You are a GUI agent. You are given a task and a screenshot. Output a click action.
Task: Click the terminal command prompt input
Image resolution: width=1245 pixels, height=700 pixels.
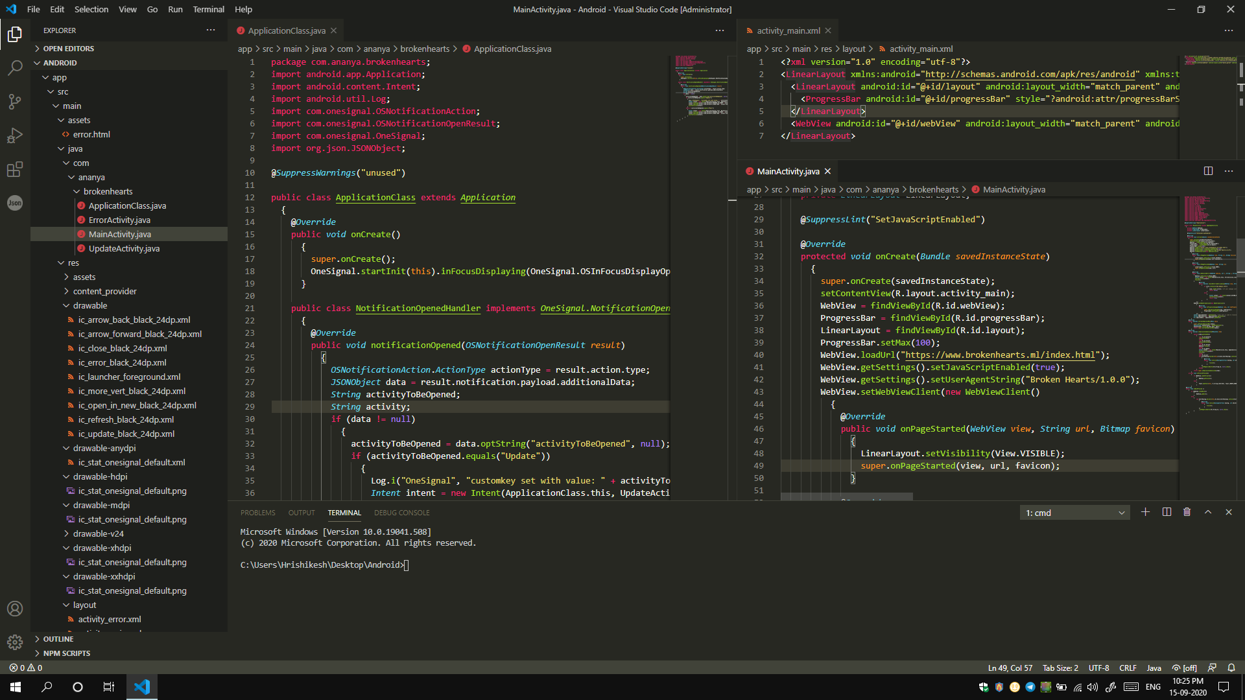click(406, 565)
